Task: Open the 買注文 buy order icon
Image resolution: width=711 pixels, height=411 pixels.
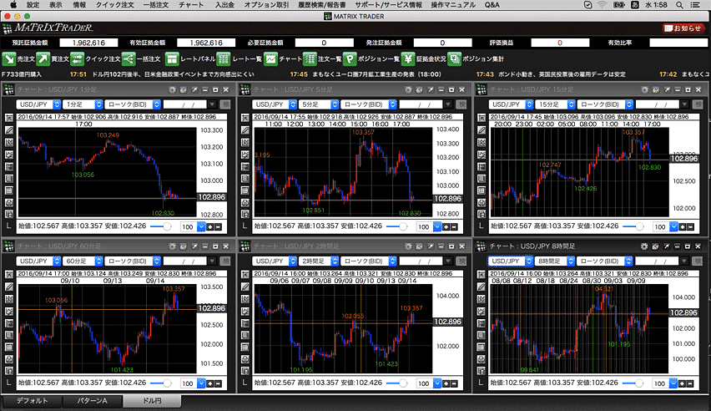Action: tap(43, 59)
